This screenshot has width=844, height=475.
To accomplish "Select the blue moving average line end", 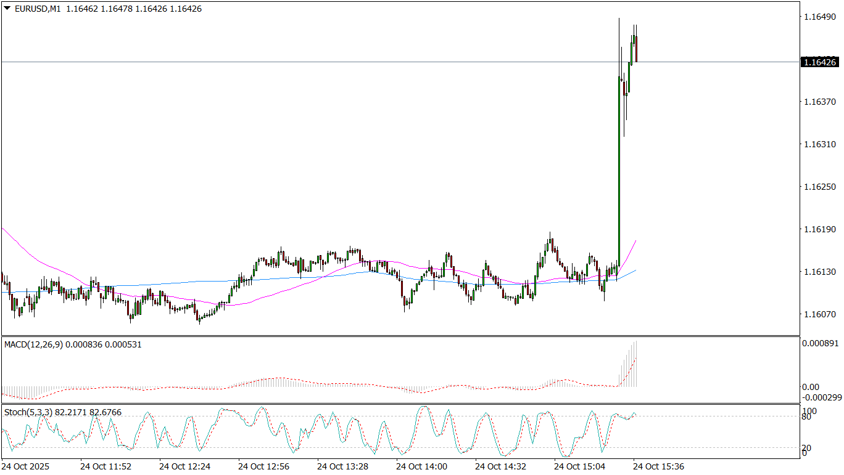I will click(x=635, y=270).
